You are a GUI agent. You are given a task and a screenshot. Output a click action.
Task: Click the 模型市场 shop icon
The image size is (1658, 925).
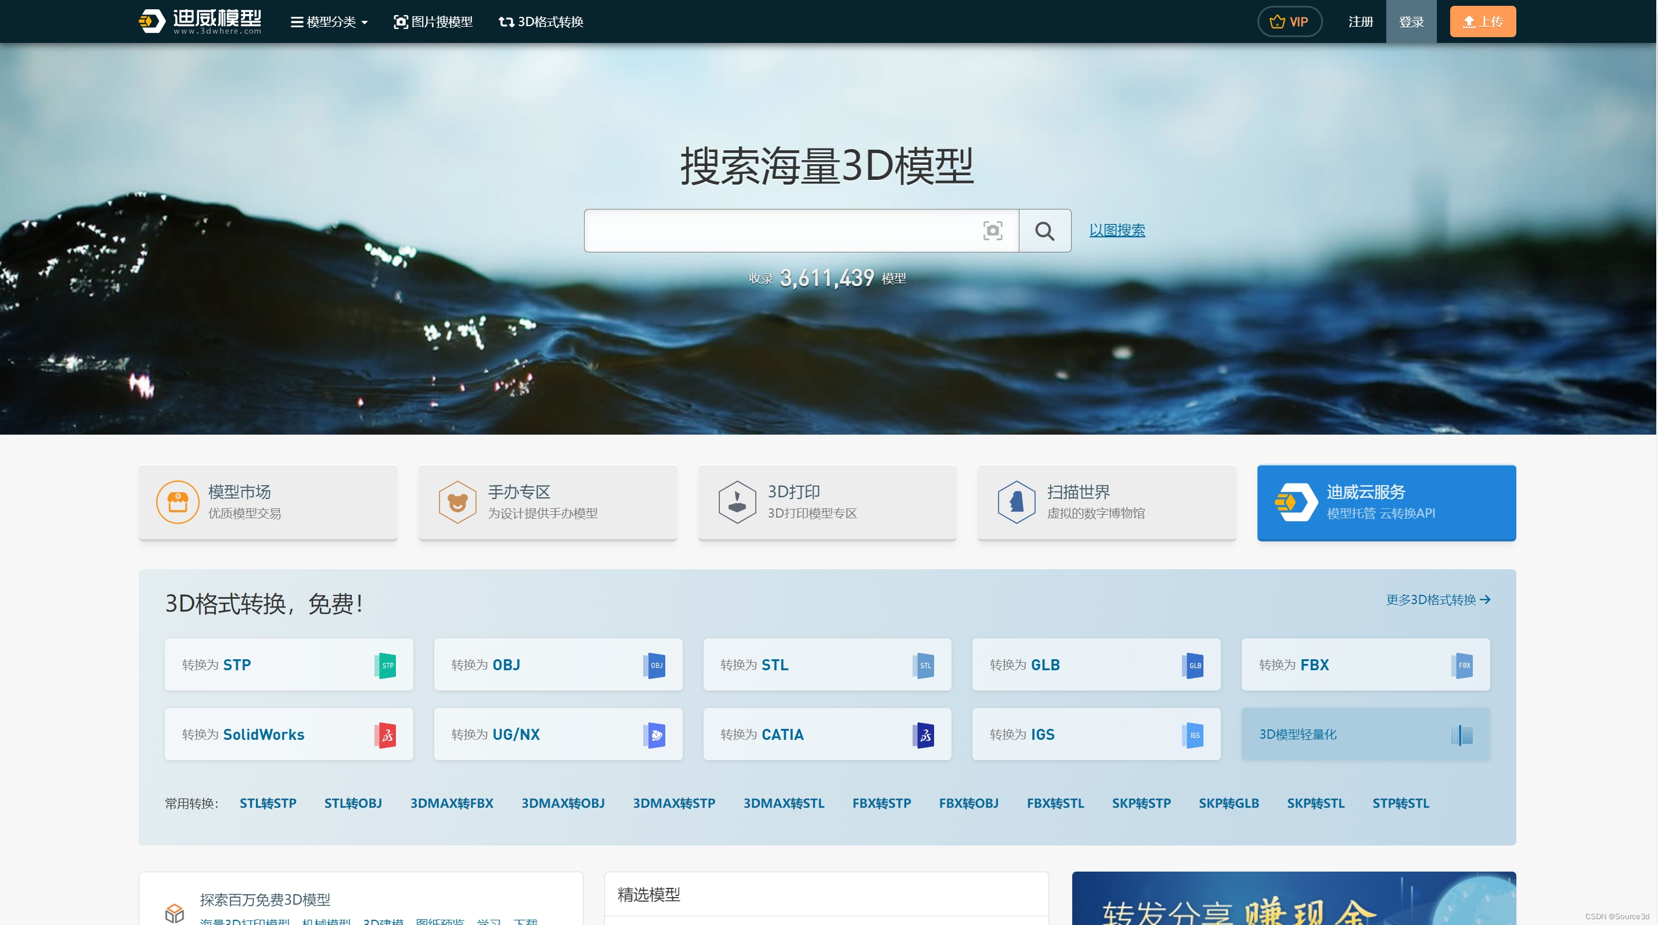coord(177,502)
